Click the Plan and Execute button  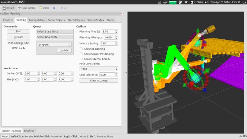tap(19, 43)
